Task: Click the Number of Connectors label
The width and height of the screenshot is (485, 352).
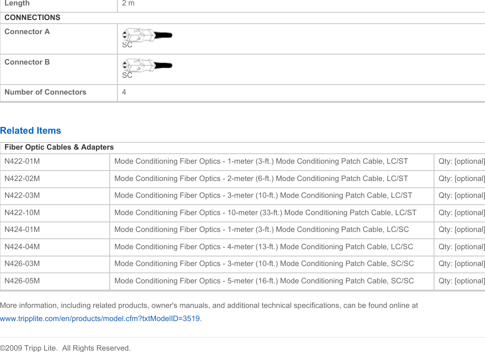Action: [45, 92]
